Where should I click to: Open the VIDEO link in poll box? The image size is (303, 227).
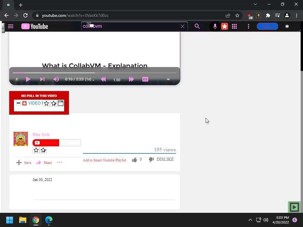(x=35, y=103)
